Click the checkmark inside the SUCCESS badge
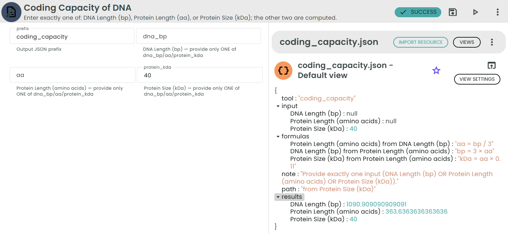508x234 pixels. pos(403,12)
